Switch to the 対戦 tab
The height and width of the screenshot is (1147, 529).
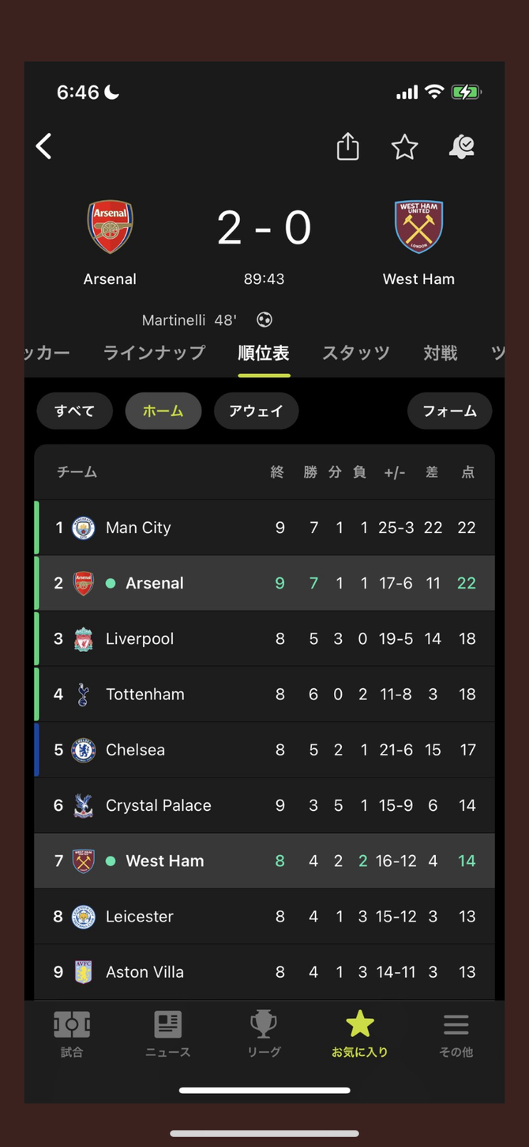coord(440,353)
